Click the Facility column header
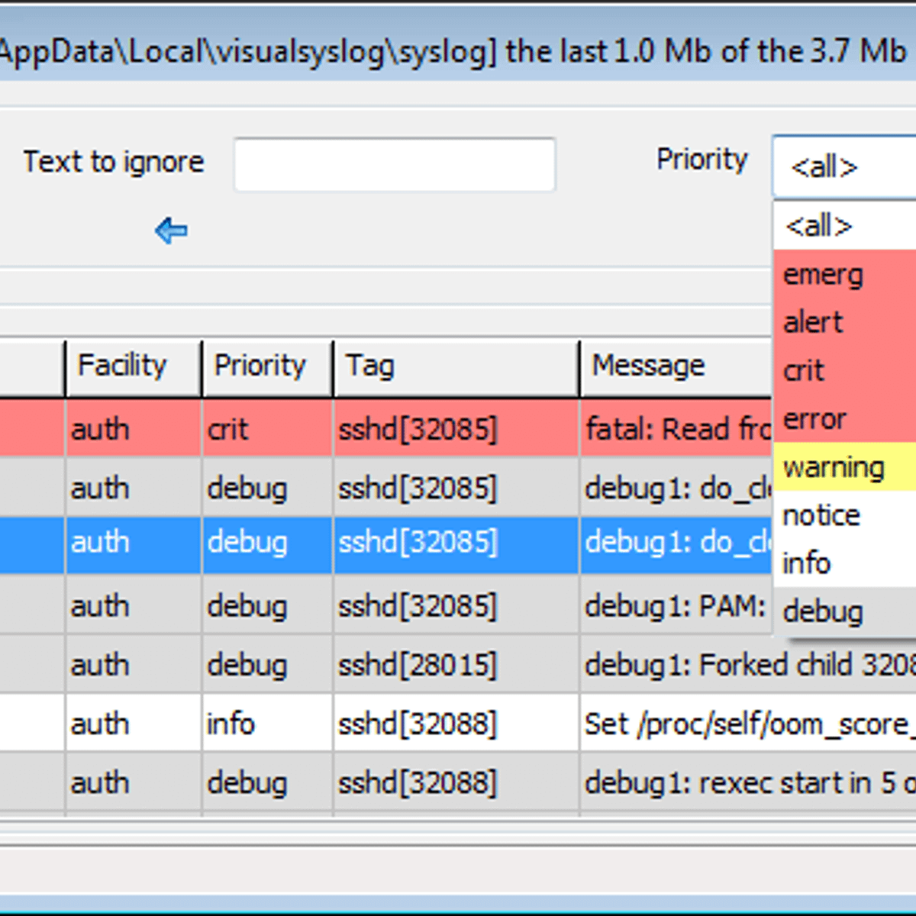 click(x=122, y=366)
